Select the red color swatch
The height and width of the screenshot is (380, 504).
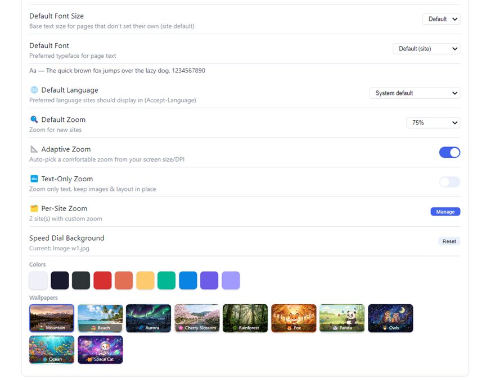102,280
